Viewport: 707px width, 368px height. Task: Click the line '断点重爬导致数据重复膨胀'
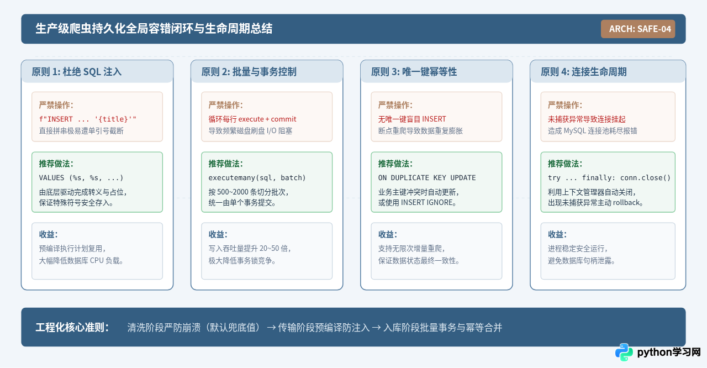click(x=420, y=131)
